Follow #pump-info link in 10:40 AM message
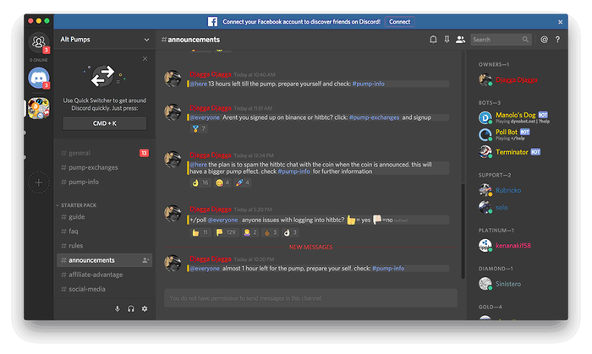 [x=368, y=84]
